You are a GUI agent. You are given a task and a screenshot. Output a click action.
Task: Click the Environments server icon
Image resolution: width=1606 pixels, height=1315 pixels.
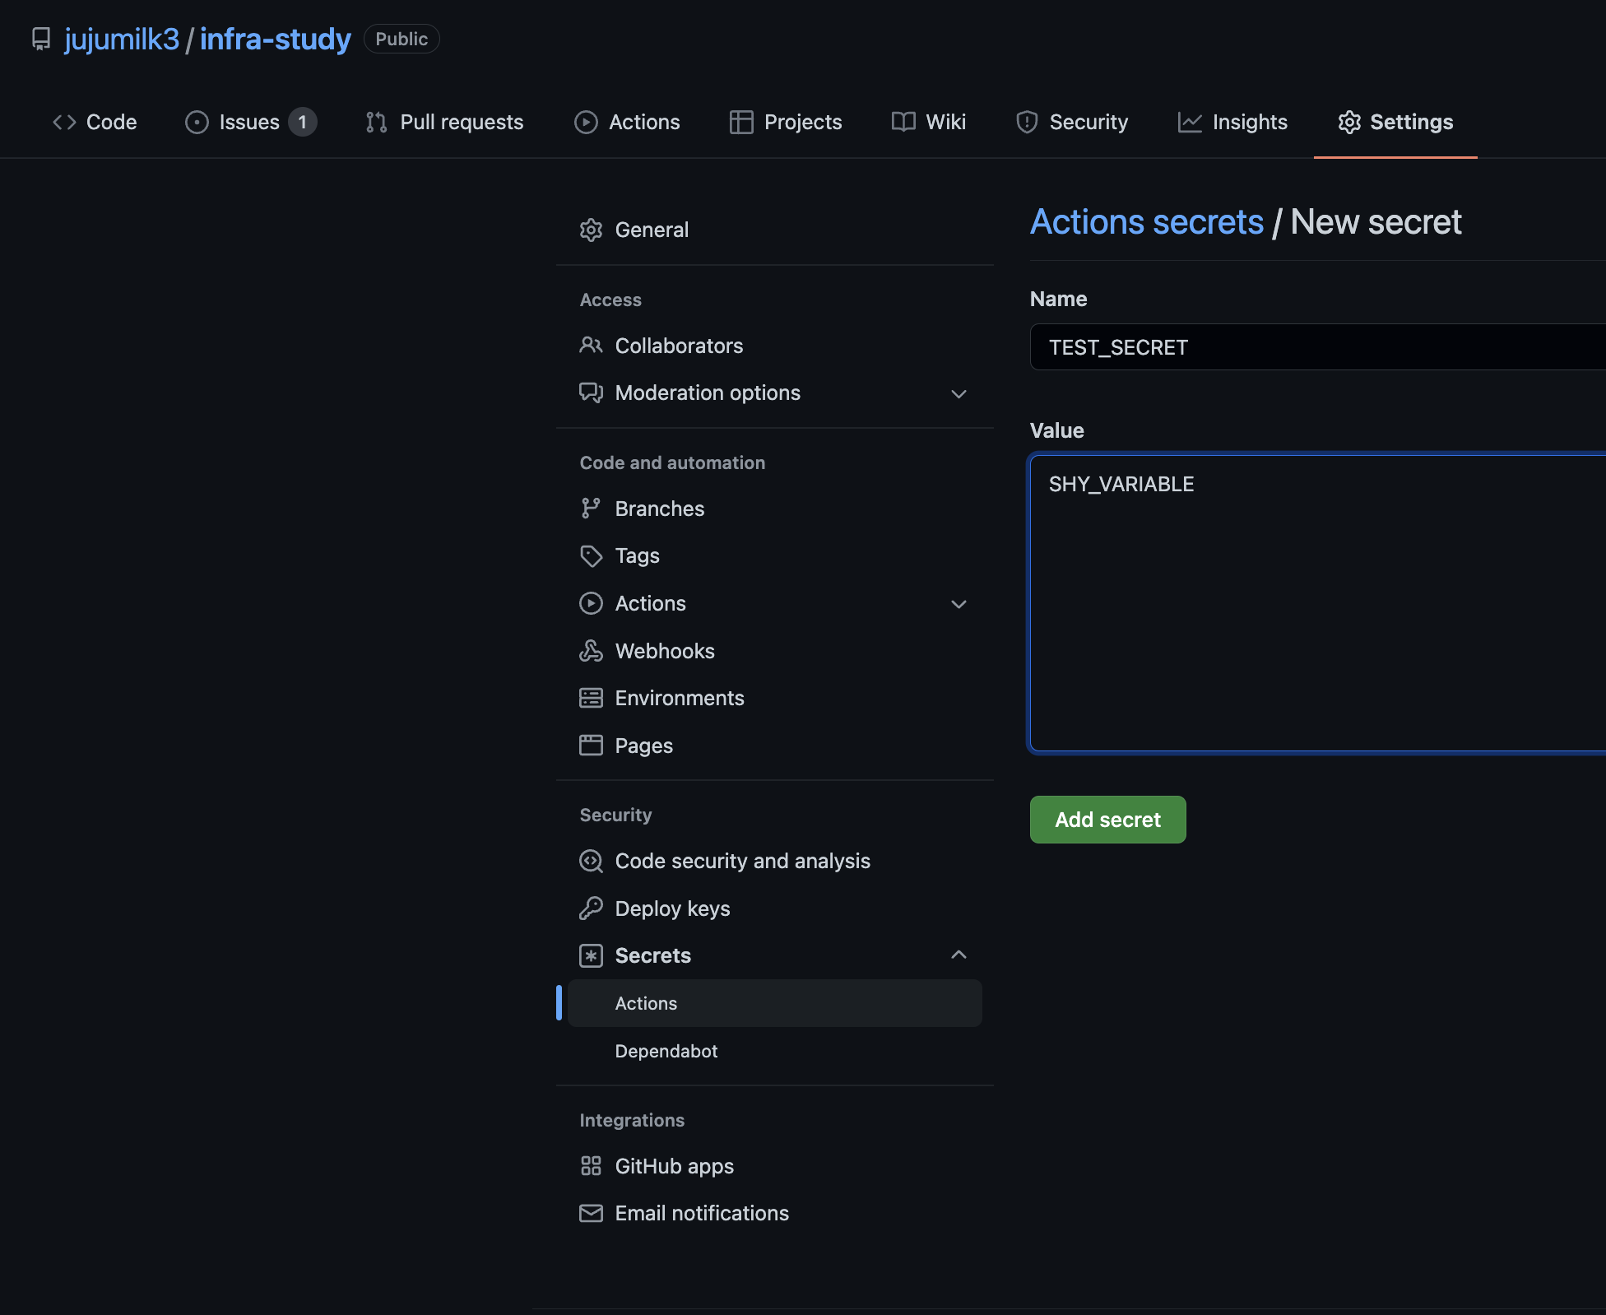tap(591, 698)
